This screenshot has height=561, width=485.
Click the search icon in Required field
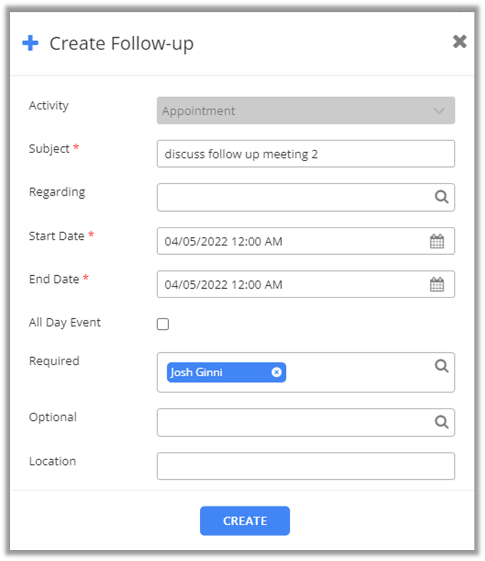(441, 366)
